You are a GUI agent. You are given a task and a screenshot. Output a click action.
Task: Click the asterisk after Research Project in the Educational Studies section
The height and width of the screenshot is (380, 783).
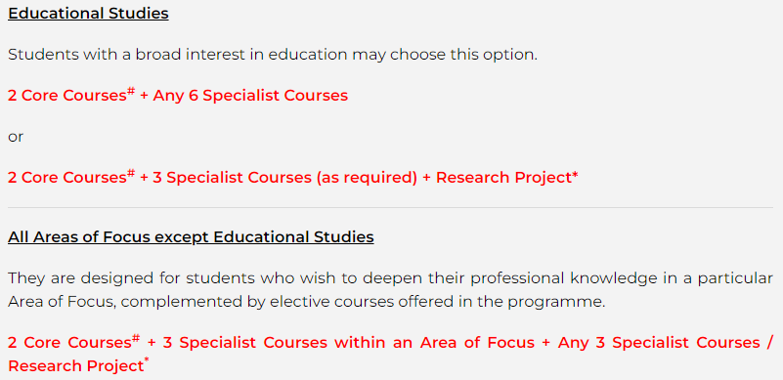point(575,174)
